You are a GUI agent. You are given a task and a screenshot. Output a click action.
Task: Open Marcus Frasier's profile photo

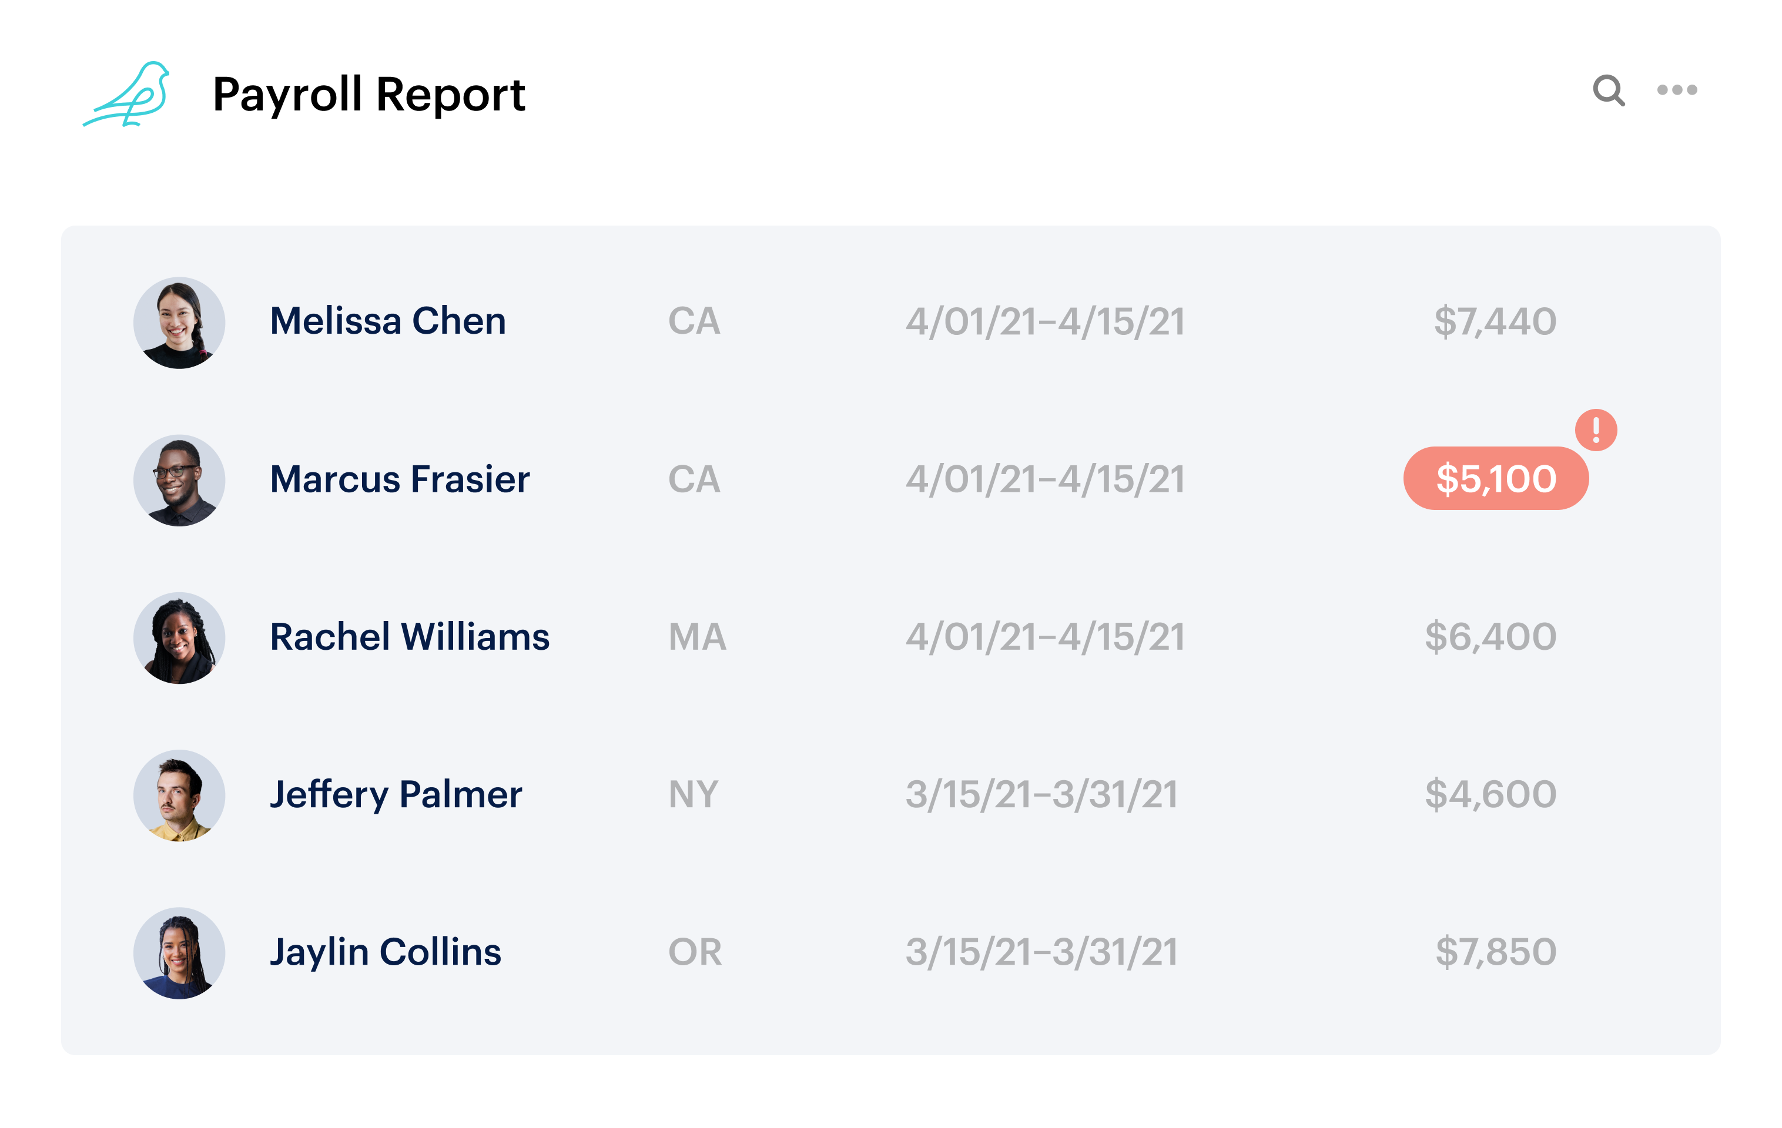[x=179, y=480]
